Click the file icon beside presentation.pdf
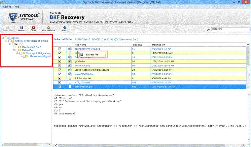Viewport: 251px width, 147px height. (70, 86)
